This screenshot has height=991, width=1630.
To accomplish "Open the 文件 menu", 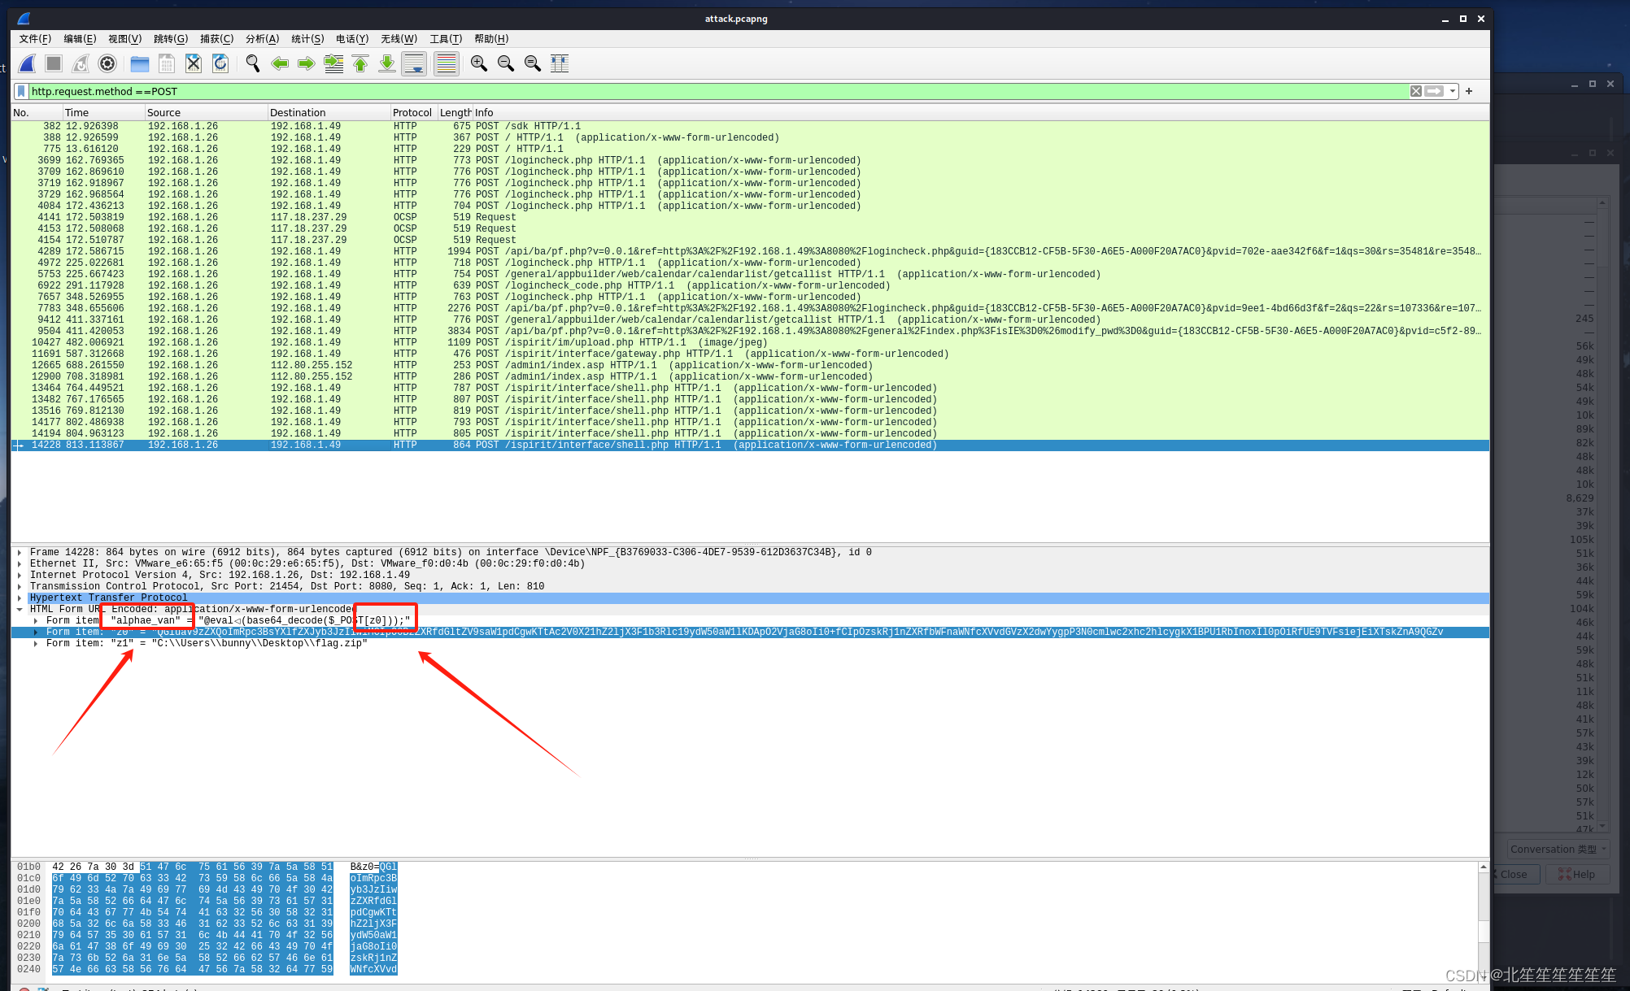I will point(35,38).
